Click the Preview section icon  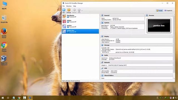pos(147,16)
